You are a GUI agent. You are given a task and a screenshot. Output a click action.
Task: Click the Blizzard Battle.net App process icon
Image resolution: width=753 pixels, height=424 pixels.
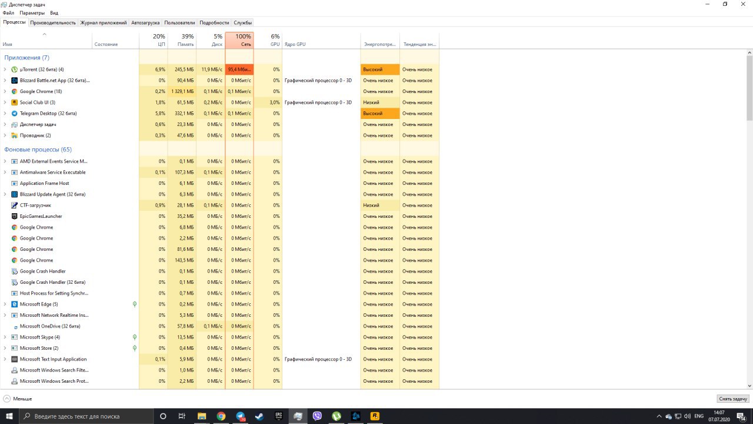[15, 80]
